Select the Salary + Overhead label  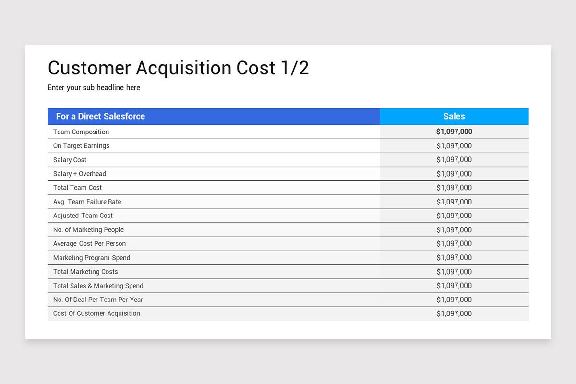click(80, 174)
